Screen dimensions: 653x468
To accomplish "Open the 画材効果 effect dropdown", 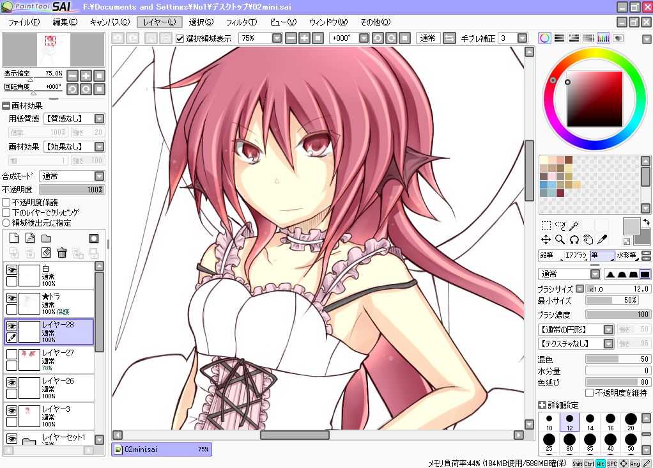I will tap(99, 146).
